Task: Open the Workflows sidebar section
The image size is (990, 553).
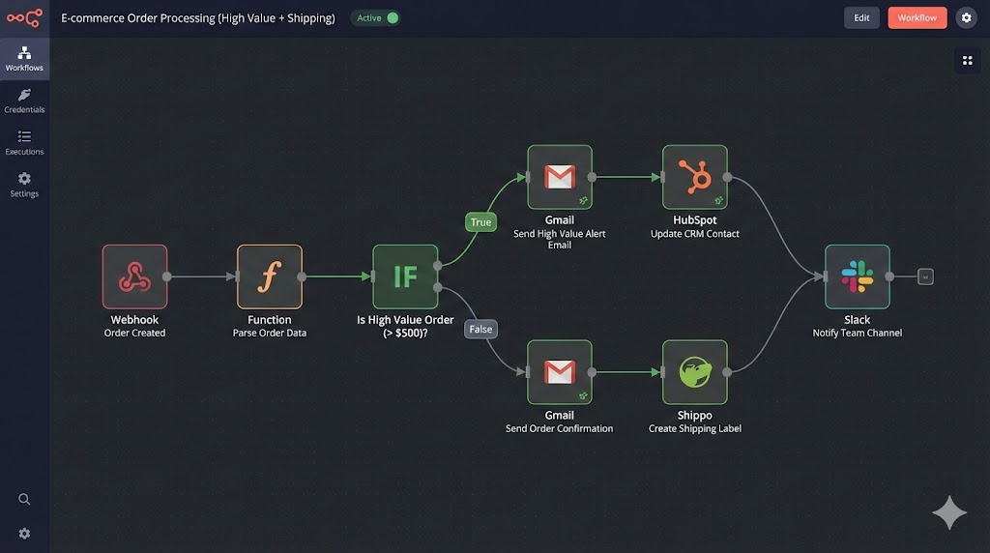Action: pyautogui.click(x=24, y=58)
